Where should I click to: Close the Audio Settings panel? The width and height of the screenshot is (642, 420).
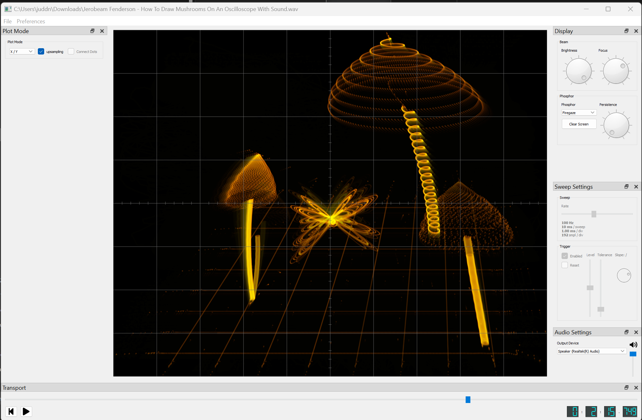tap(636, 332)
